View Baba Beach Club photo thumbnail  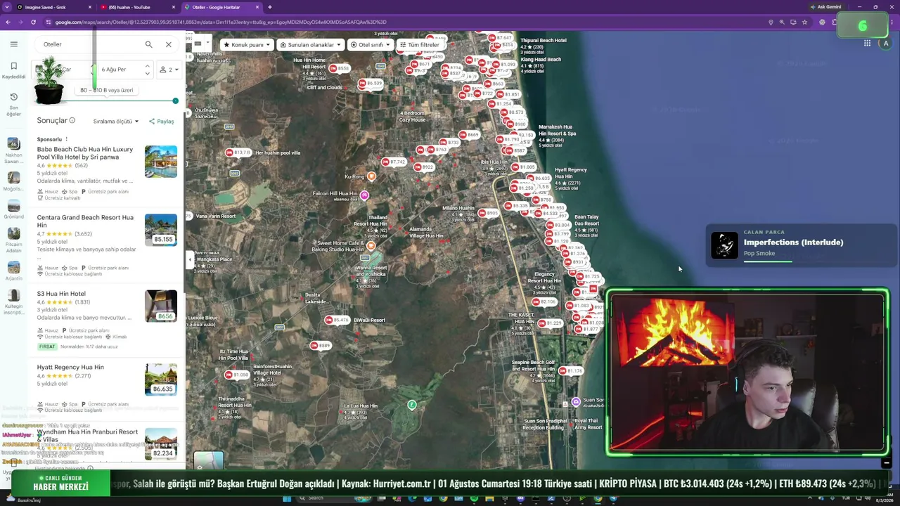click(x=161, y=162)
